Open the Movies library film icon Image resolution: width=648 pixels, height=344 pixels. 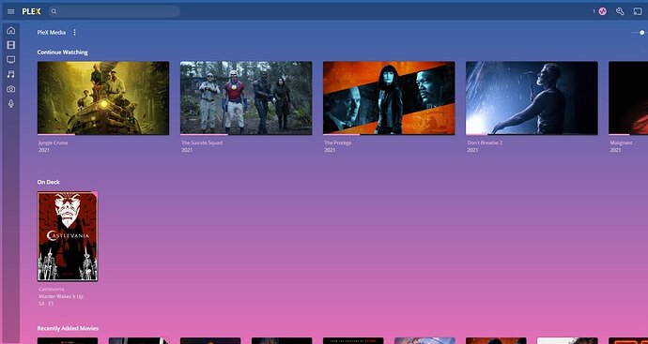tap(10, 45)
